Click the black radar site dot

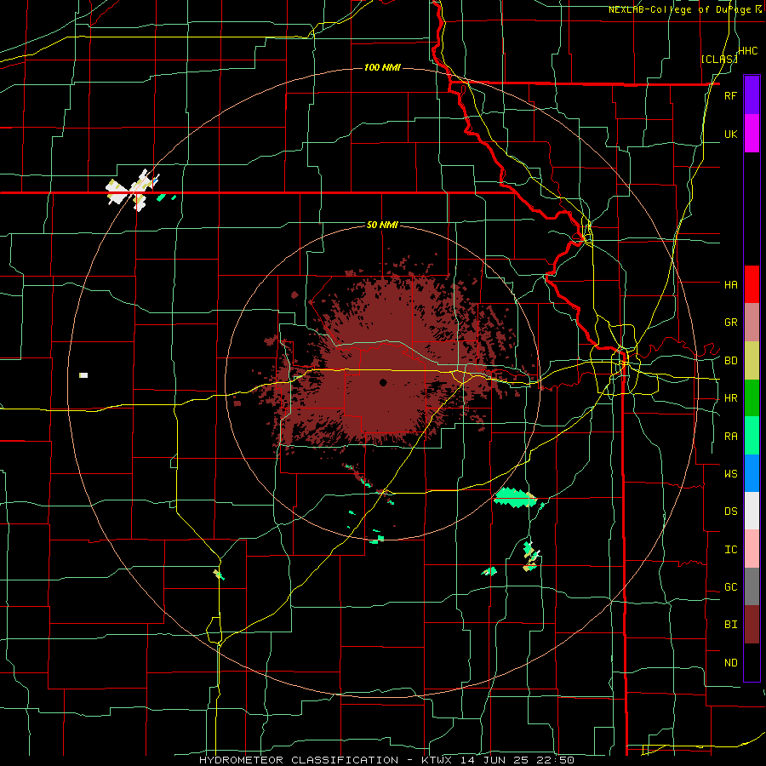point(383,382)
